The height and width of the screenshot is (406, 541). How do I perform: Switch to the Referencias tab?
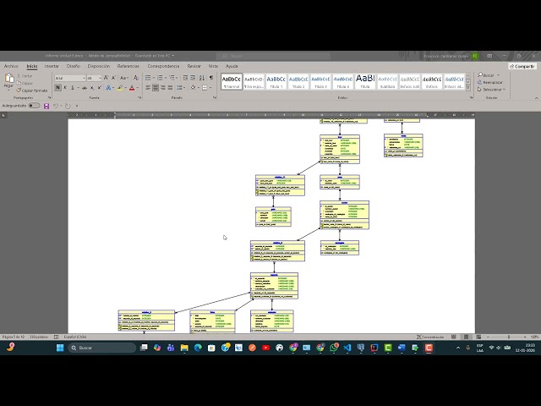pyautogui.click(x=128, y=66)
